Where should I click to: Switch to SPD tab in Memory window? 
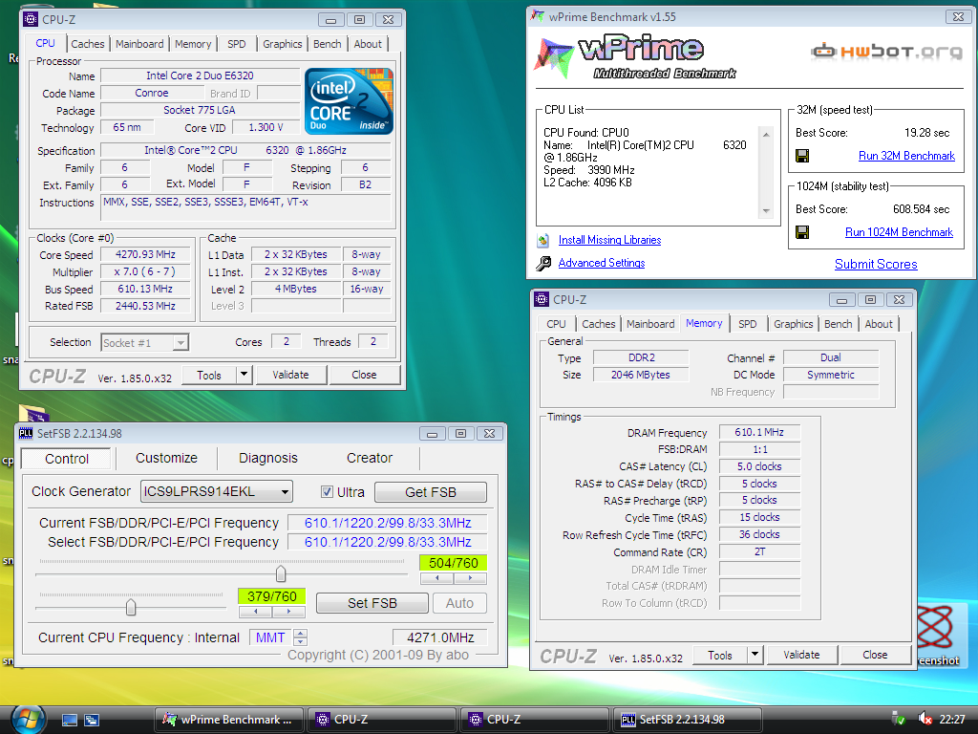click(747, 324)
